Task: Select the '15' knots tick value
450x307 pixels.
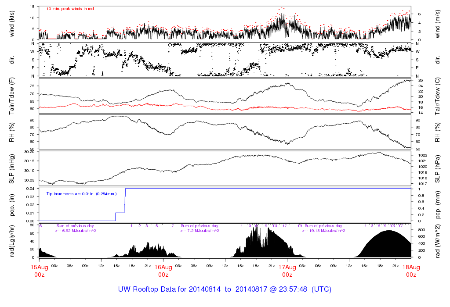Action: click(32, 7)
